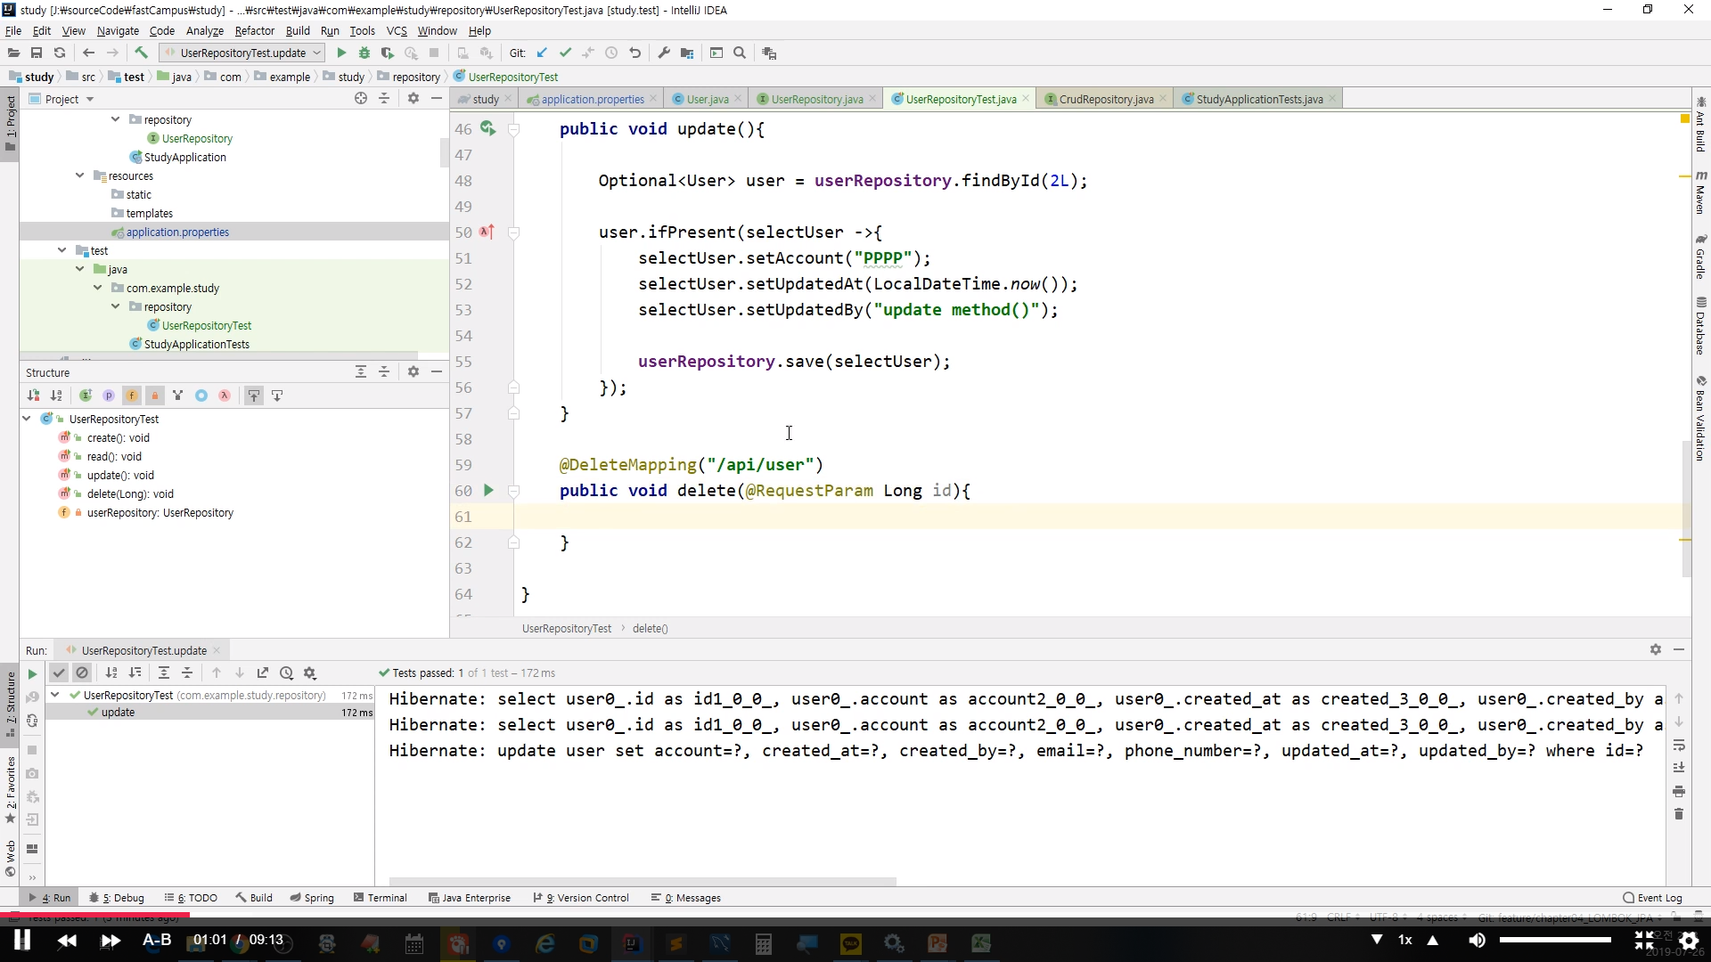1711x962 pixels.
Task: Toggle Show Passed tests checkmark filter
Action: click(x=59, y=673)
